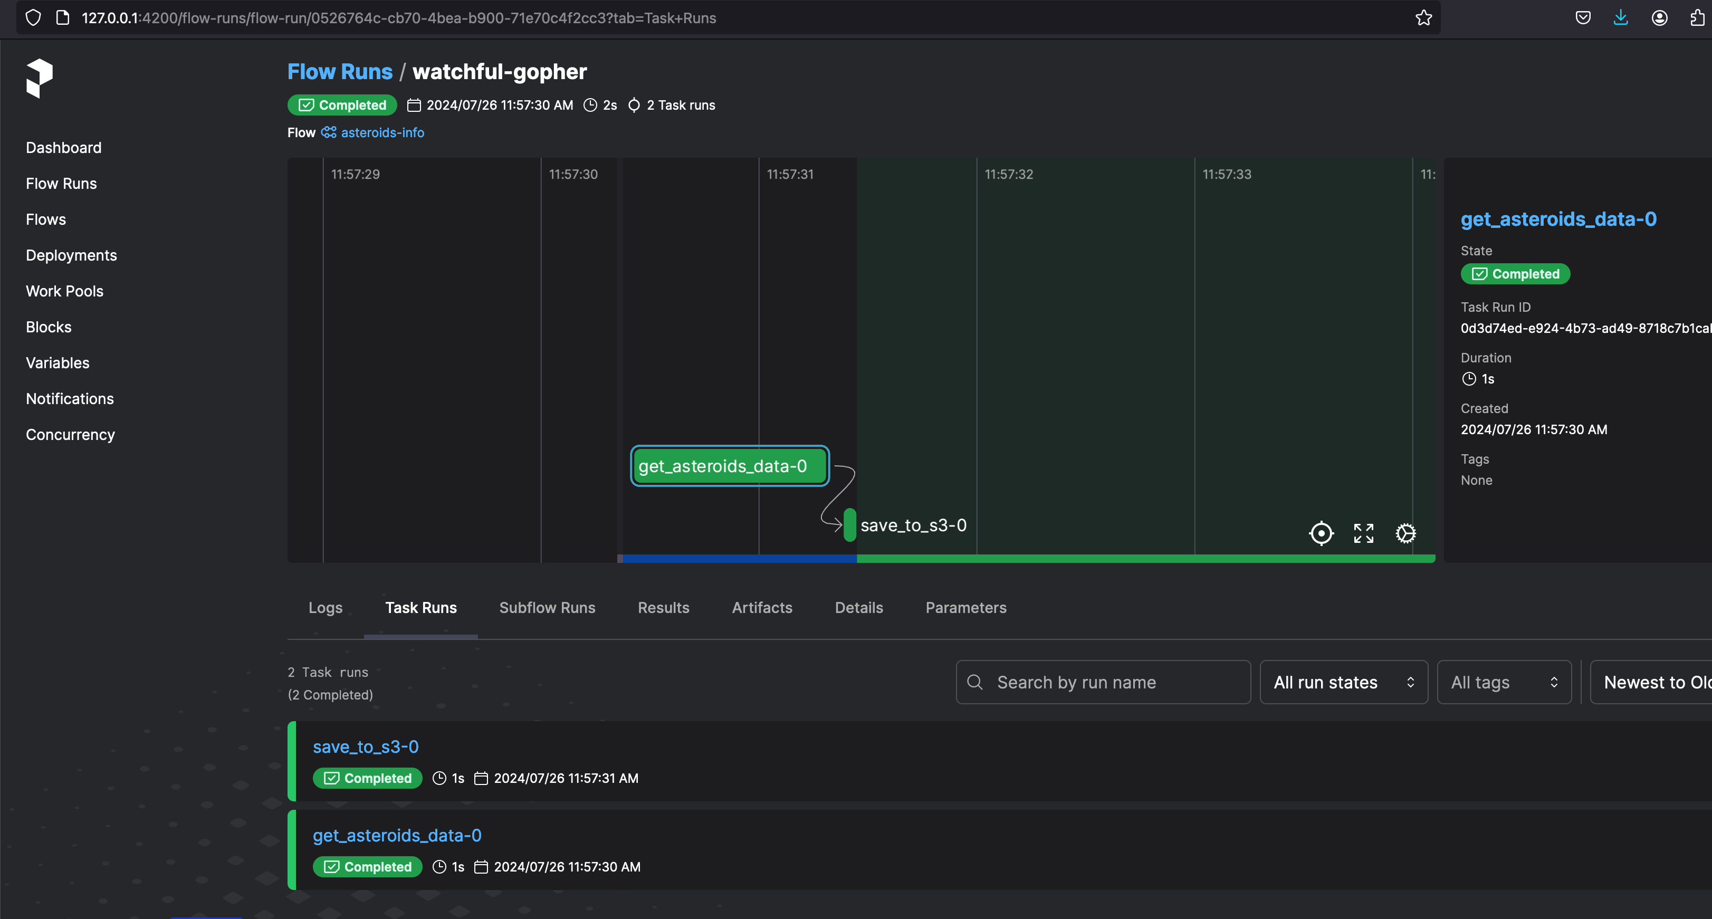Click the clock icon beside 2s duration
1712x919 pixels.
pyautogui.click(x=590, y=105)
